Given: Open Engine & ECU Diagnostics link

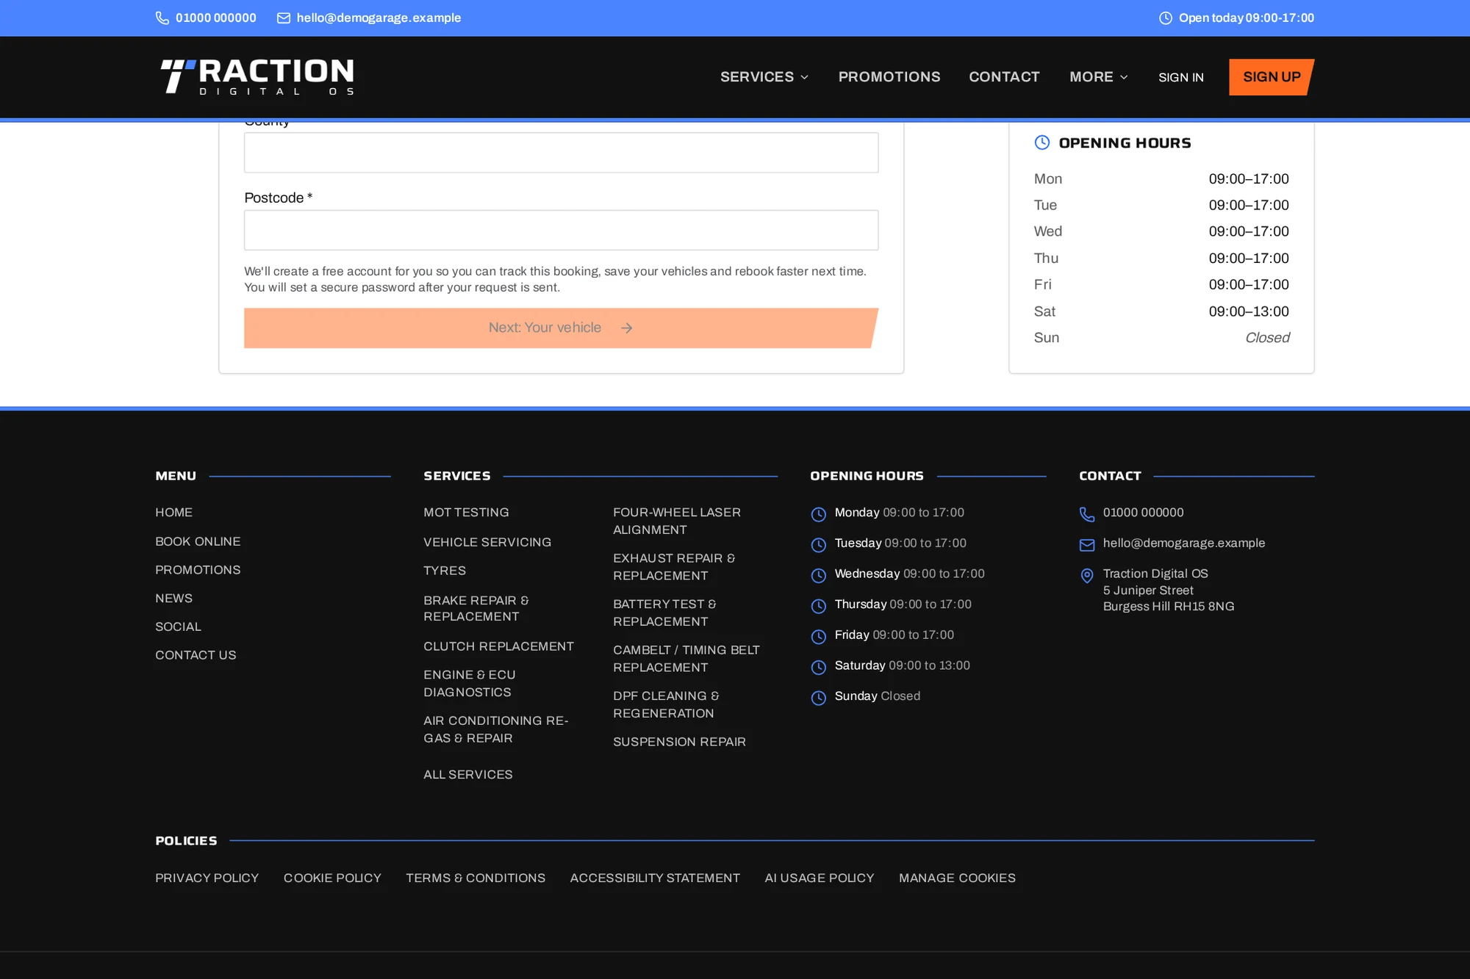Looking at the screenshot, I should tap(470, 684).
